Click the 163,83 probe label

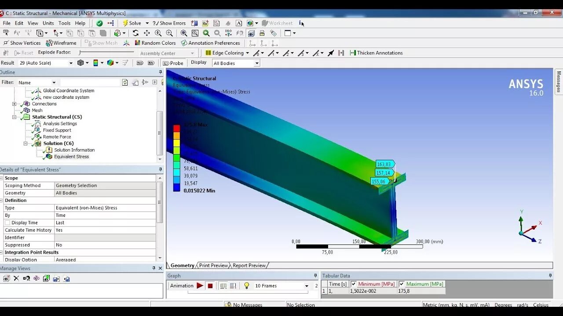coord(384,164)
